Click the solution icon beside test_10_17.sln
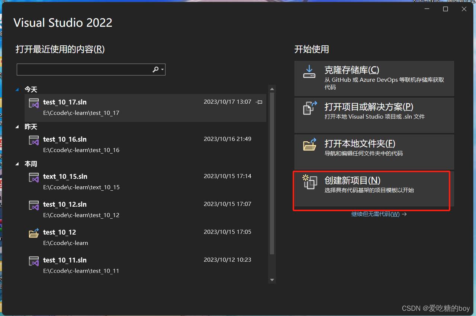Viewport: 476px width, 316px height. (x=34, y=103)
